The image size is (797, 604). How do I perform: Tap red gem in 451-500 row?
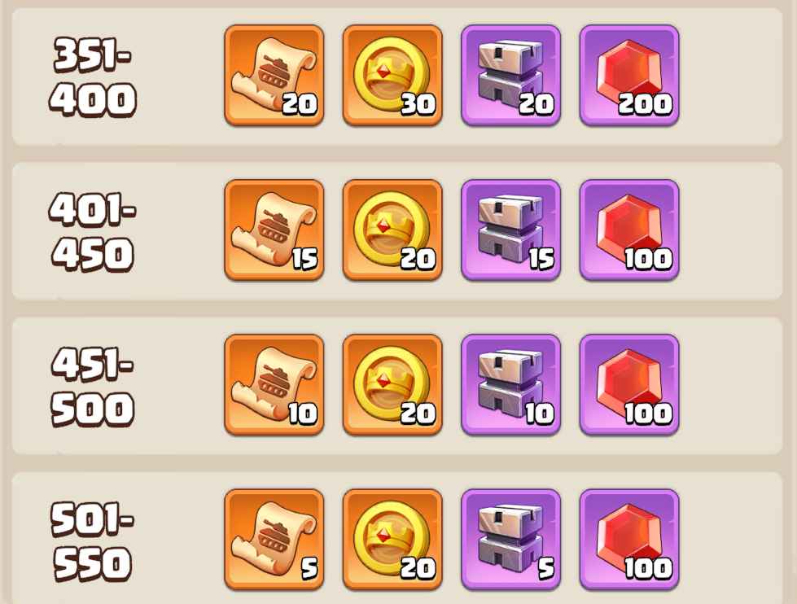tap(629, 385)
